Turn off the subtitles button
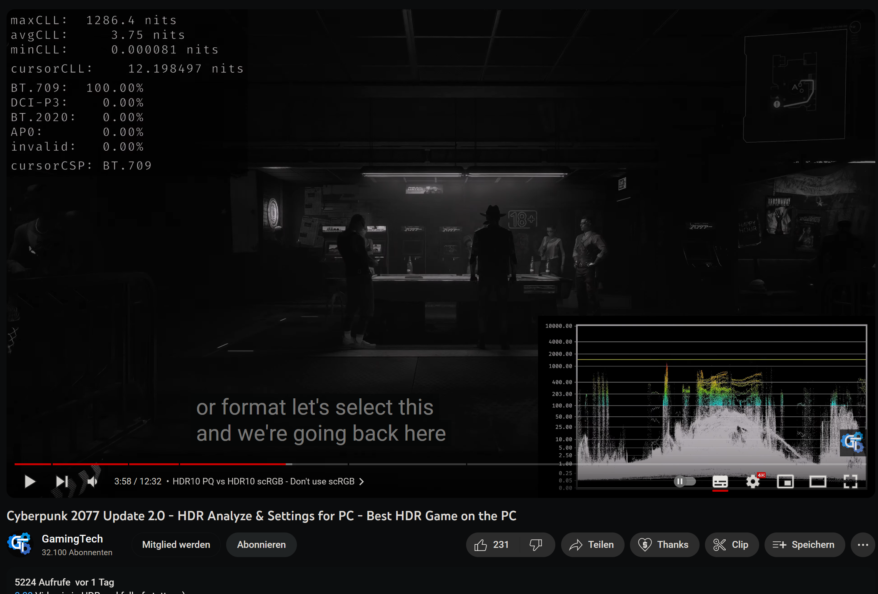 click(x=720, y=481)
